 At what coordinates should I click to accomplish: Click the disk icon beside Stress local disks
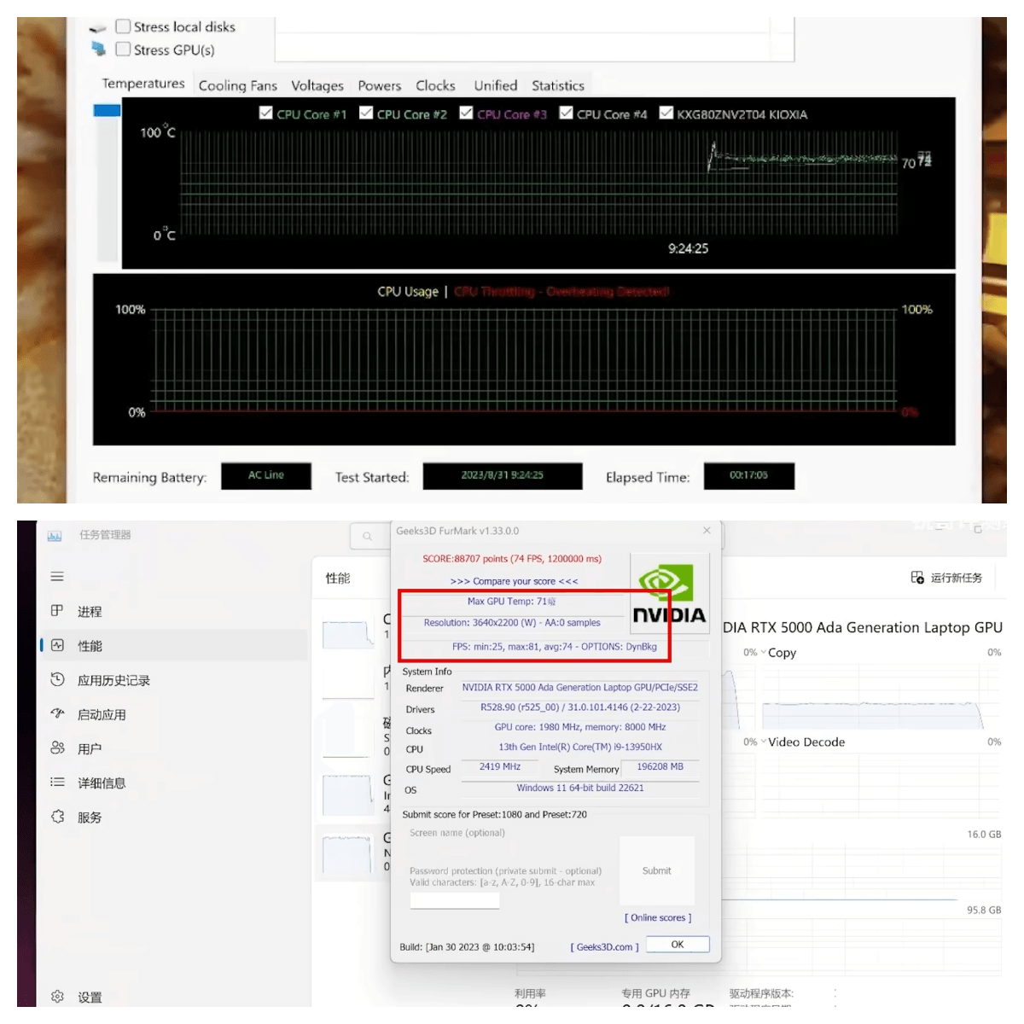tap(98, 28)
